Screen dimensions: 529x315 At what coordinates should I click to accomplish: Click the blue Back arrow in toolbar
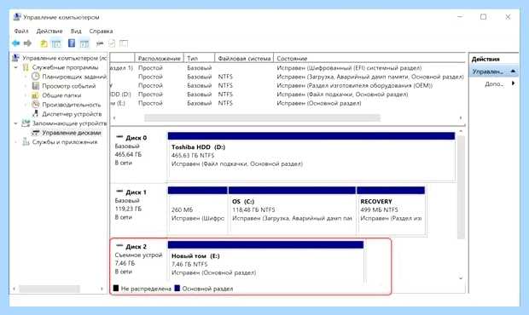tap(16, 43)
